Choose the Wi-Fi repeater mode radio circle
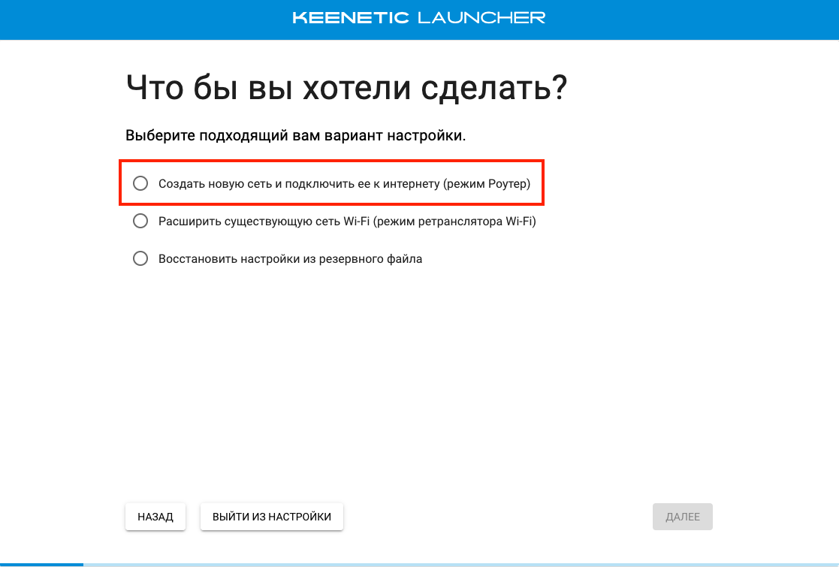The image size is (839, 567). coord(140,221)
